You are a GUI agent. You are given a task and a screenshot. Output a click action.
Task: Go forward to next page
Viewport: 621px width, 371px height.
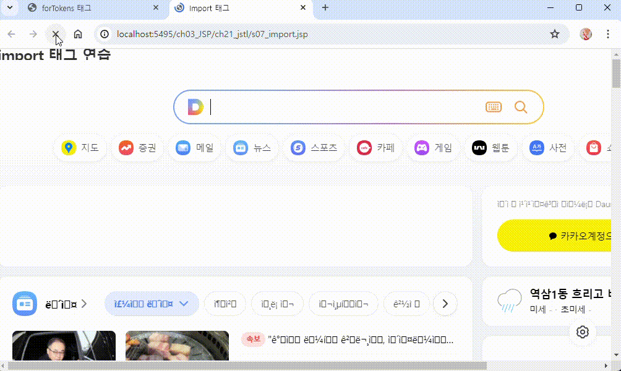(33, 34)
